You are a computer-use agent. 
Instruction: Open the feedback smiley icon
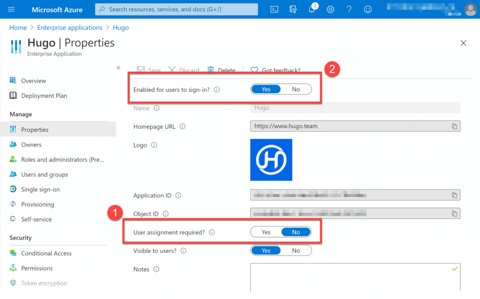click(367, 9)
